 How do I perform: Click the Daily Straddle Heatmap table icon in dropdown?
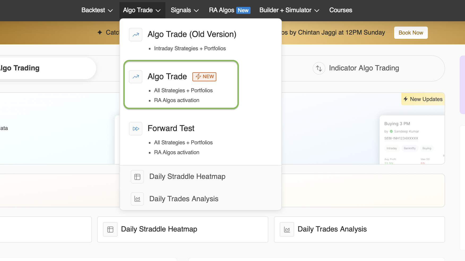(x=137, y=177)
